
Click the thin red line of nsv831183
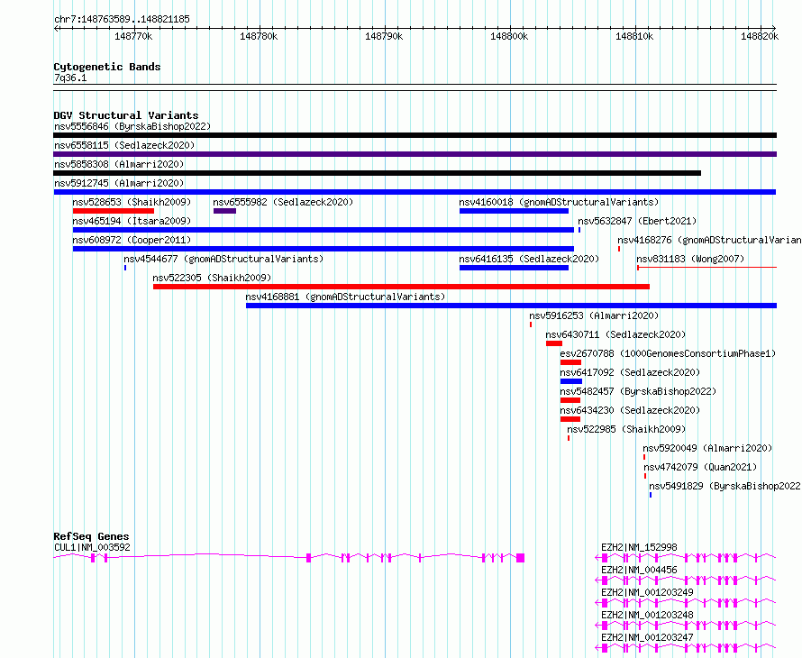(706, 268)
